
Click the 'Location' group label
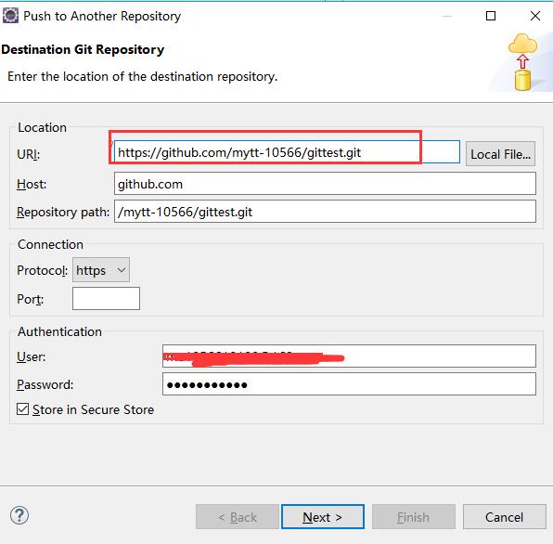tap(42, 127)
